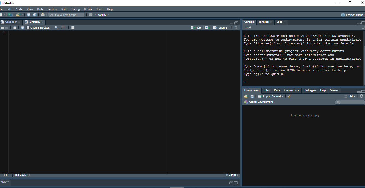Expand the Addins dropdown
This screenshot has height=188, width=365.
point(104,15)
